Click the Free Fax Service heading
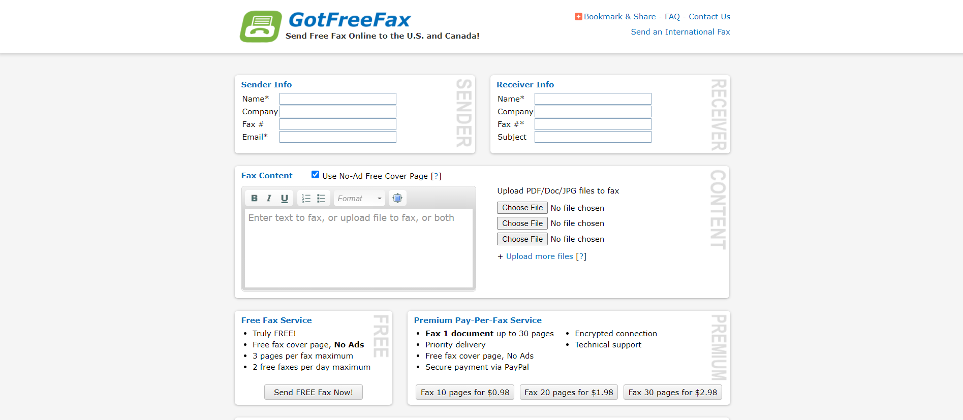The image size is (963, 420). (276, 320)
